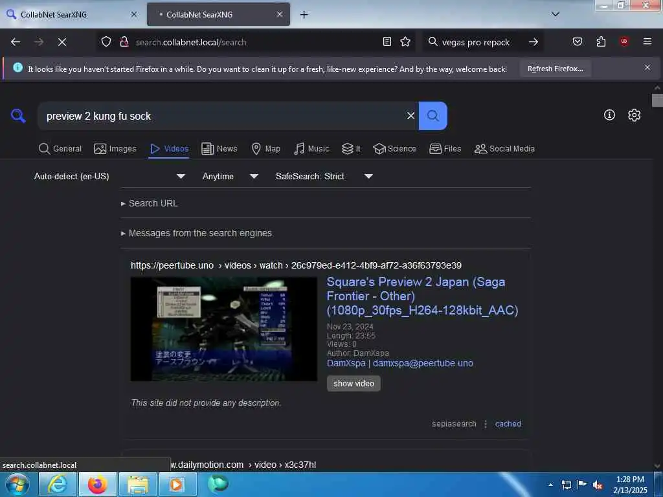Open the Action Center flag icon
This screenshot has width=663, height=497.
pos(582,484)
